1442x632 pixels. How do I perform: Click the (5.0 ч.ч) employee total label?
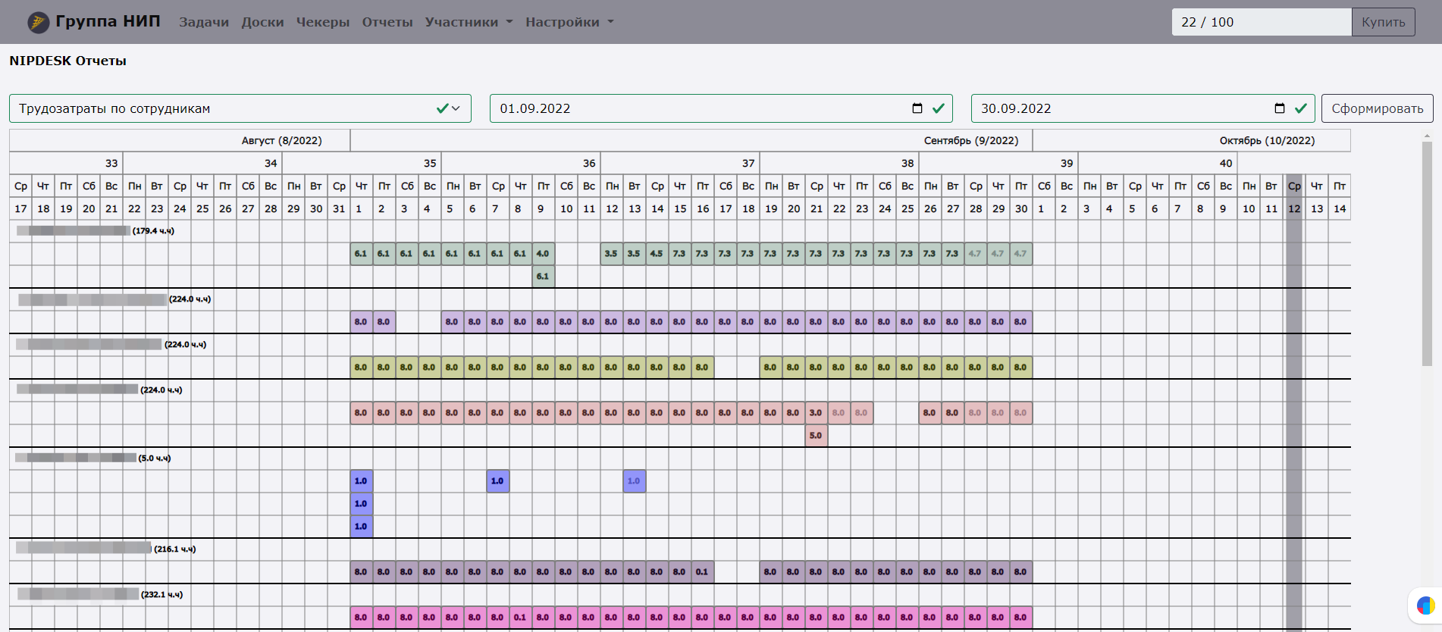coord(155,458)
